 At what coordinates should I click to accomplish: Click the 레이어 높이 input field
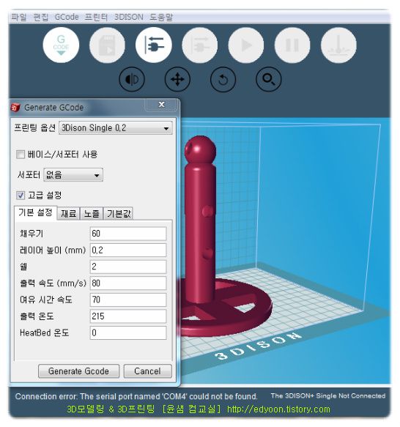coord(128,250)
